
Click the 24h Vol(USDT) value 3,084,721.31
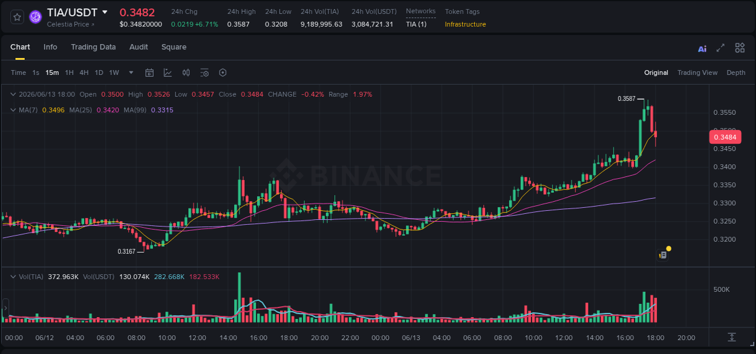coord(373,24)
